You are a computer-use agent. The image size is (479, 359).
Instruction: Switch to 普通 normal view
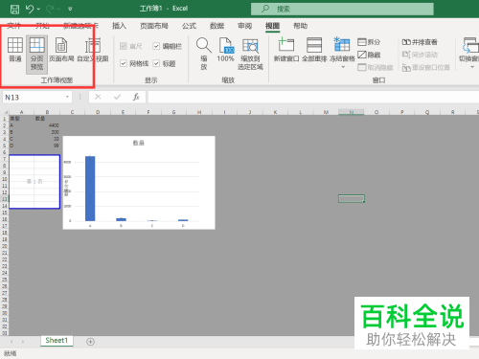(15, 50)
